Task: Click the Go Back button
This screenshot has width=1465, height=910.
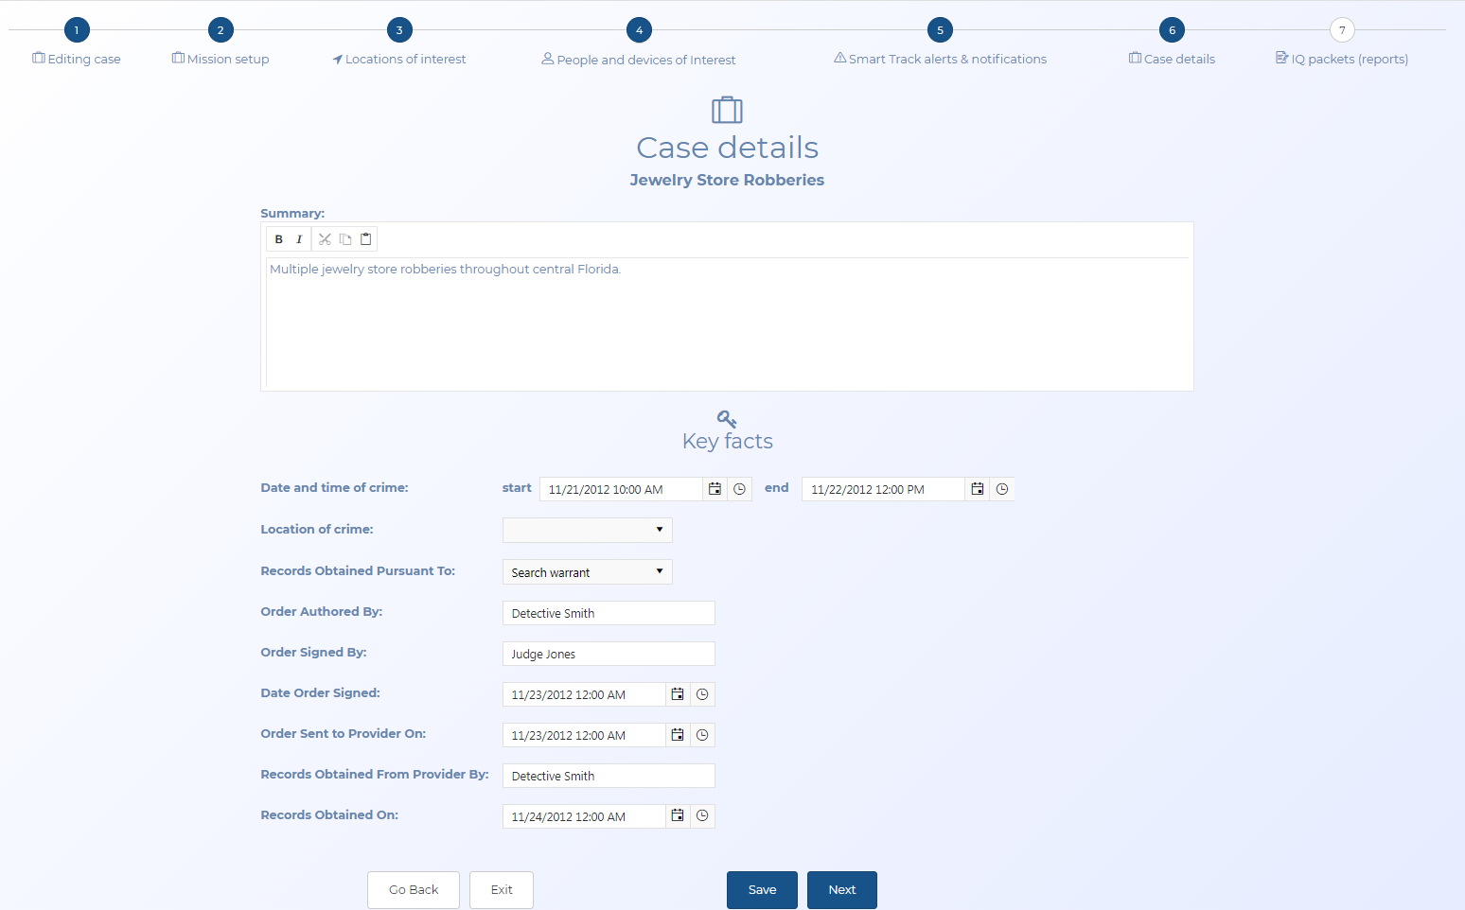Action: [x=413, y=889]
